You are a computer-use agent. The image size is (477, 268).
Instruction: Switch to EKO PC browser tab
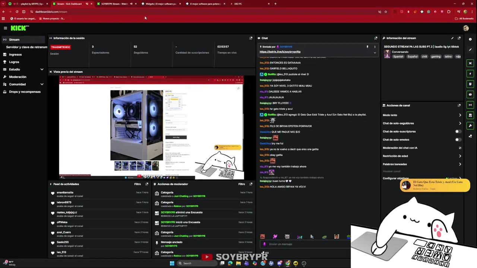pos(250,4)
